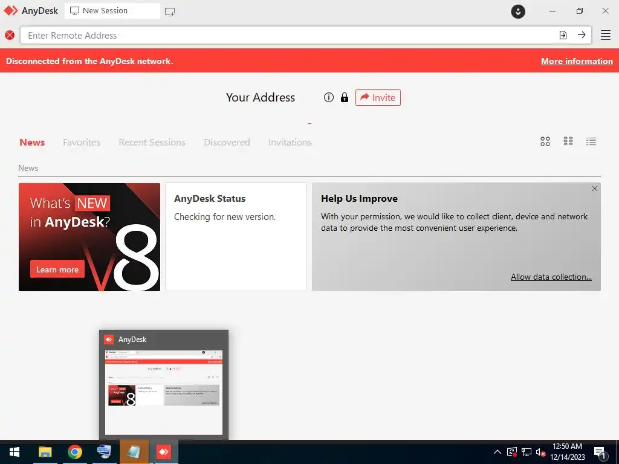Launch Google Chrome from taskbar
The image size is (619, 464).
tap(74, 452)
